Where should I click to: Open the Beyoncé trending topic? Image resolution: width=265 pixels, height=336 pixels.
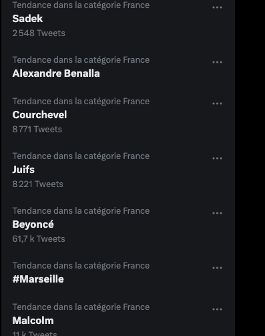pos(33,224)
